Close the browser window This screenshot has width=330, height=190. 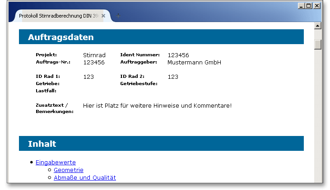[316, 6]
